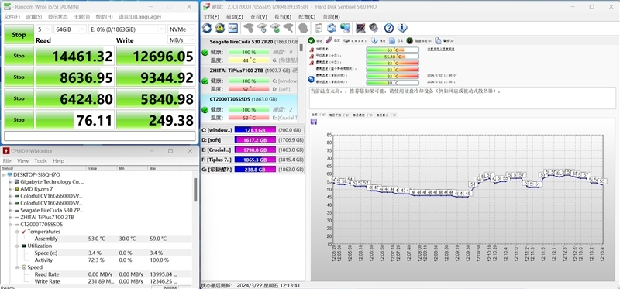The image size is (620, 289).
Task: Open the MB/s unit dropdown
Action: tap(181, 40)
